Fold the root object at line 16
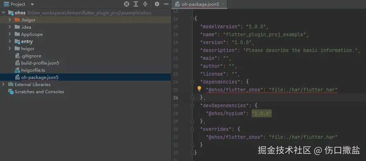The height and width of the screenshot is (161, 366). pos(192,19)
